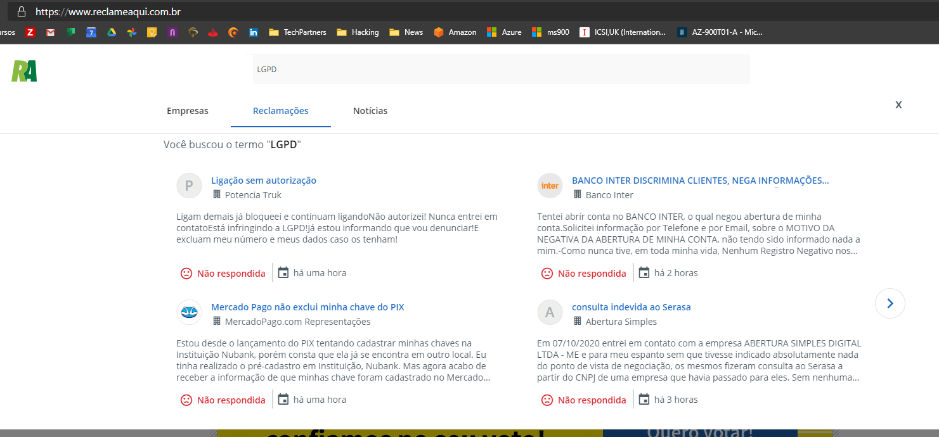Open the Google Drive bookmark
Viewport: 939px width, 437px height.
coord(112,32)
